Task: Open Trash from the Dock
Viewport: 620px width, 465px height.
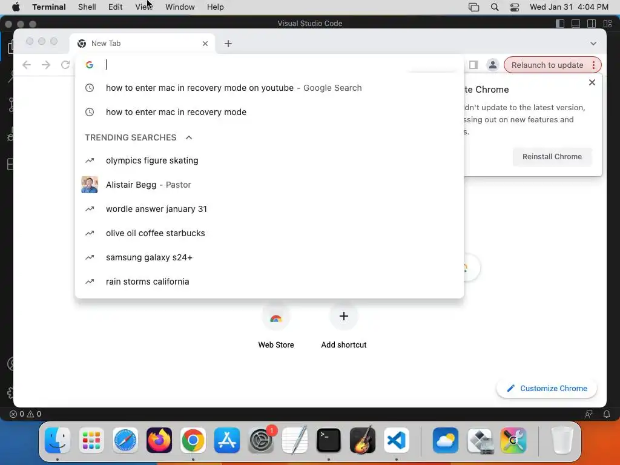Action: [562, 440]
